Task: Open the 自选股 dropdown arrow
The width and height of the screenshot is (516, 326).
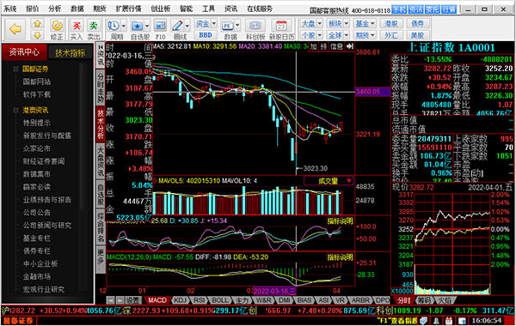Action: click(147, 26)
